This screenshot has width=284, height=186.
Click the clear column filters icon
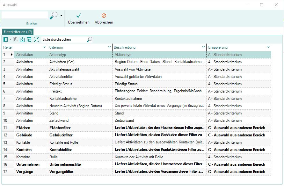click(15, 39)
